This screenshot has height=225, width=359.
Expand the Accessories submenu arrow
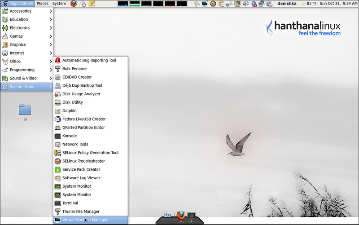[x=51, y=11]
